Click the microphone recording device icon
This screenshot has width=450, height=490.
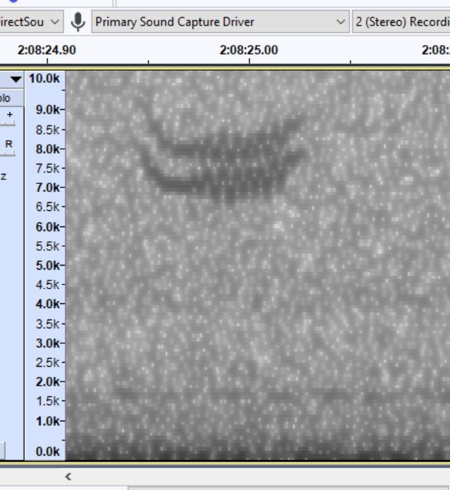click(78, 22)
